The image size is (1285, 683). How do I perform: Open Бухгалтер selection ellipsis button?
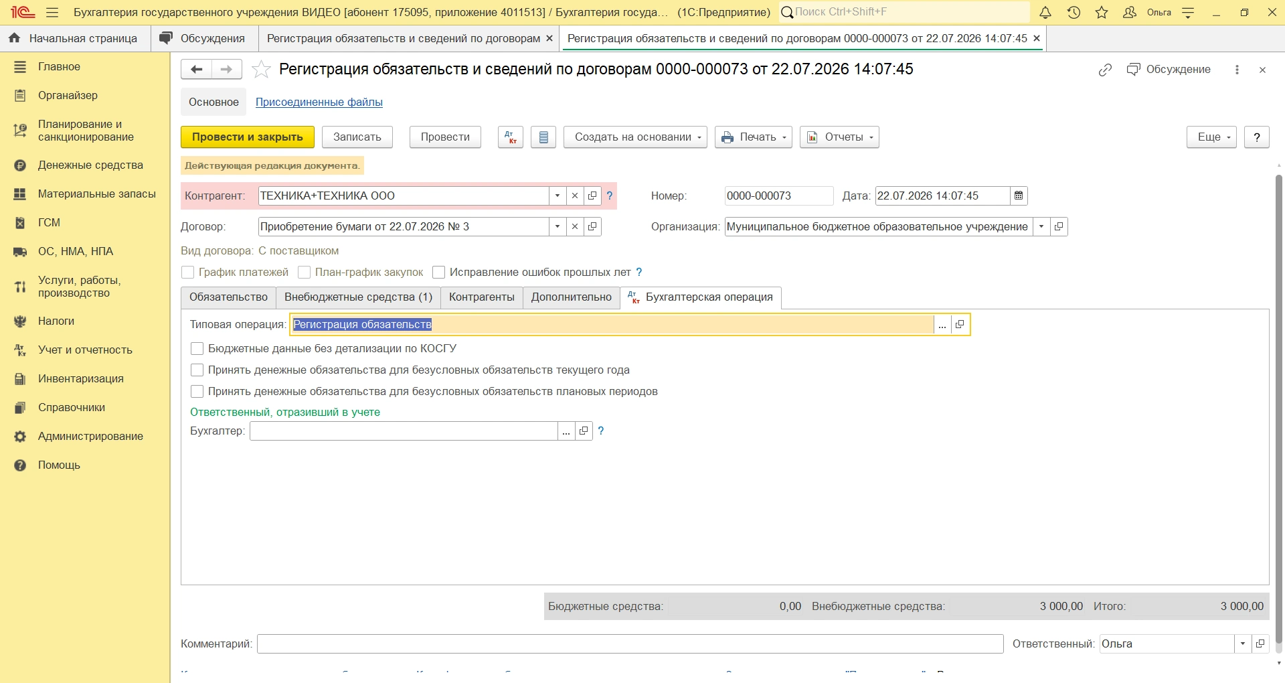point(566,431)
